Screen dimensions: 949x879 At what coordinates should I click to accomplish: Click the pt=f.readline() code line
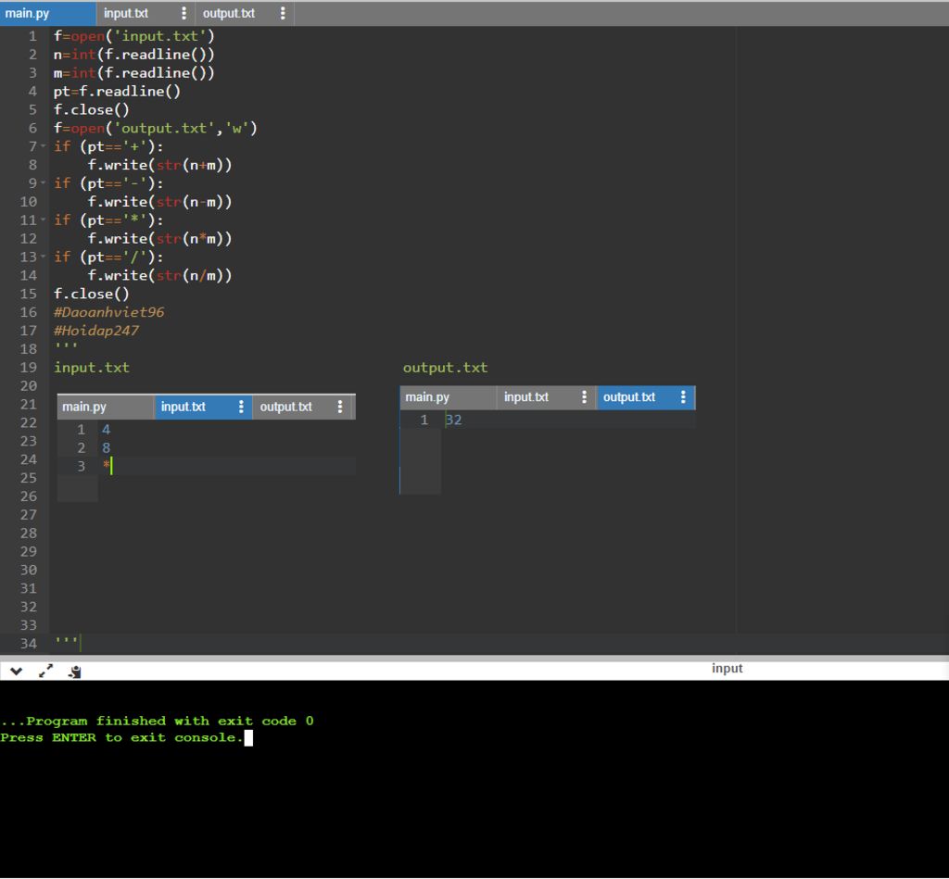[117, 92]
